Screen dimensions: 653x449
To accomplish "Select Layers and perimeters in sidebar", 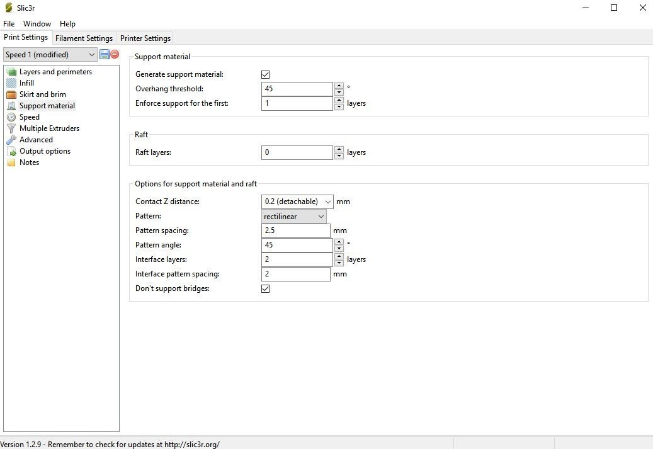I will 55,72.
